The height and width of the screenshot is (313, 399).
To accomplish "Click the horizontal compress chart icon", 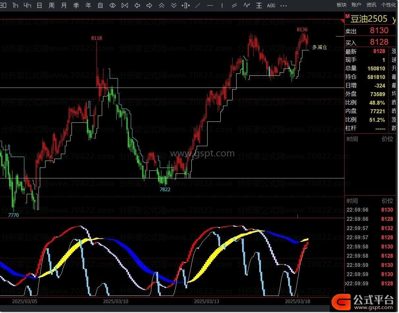I will click(125, 5).
